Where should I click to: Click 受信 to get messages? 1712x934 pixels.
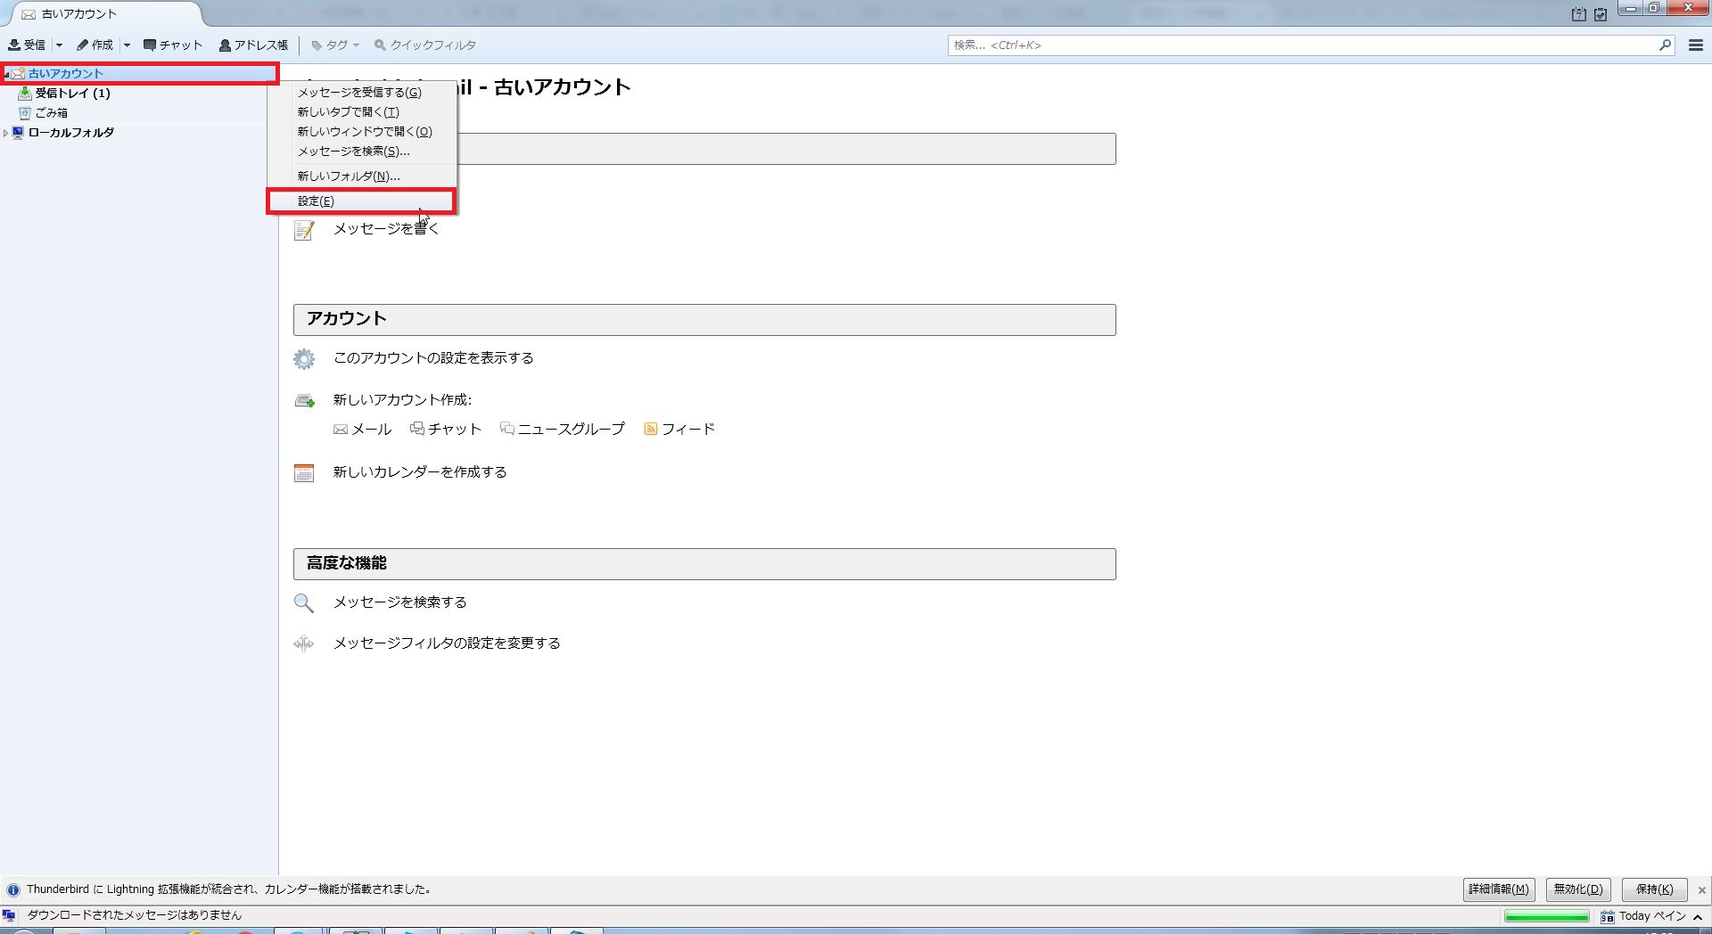[x=27, y=45]
